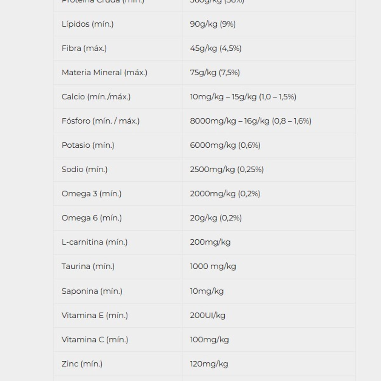
Task: Select the 10mg/kg – 15g/kg calcium value
Action: (243, 97)
